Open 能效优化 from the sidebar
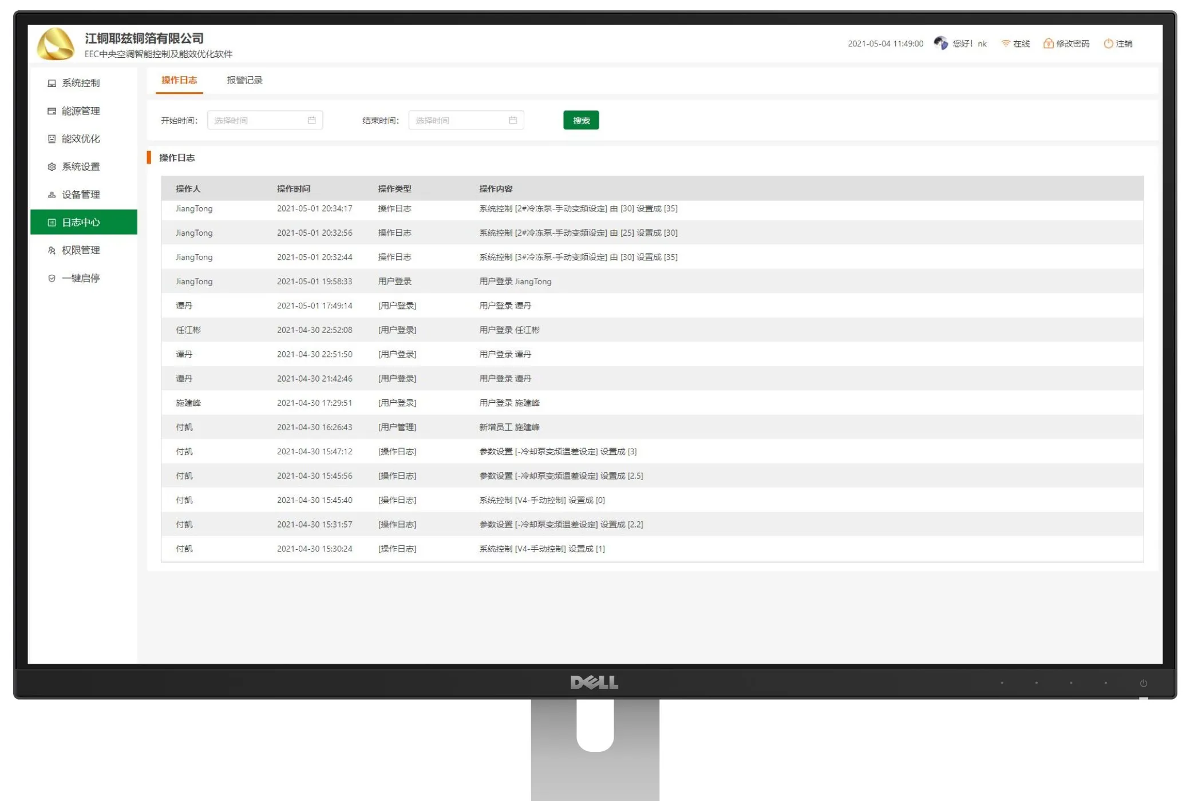The width and height of the screenshot is (1190, 801). [51, 138]
